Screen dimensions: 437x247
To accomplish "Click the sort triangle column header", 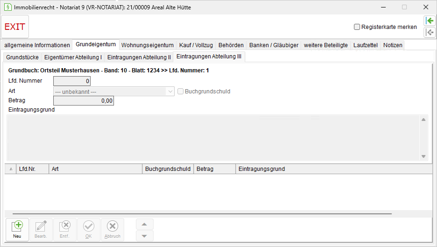I will coord(11,169).
